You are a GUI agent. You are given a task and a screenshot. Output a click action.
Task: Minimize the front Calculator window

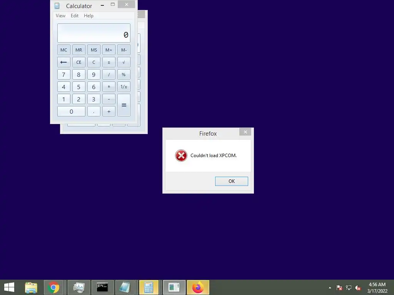[x=102, y=5]
